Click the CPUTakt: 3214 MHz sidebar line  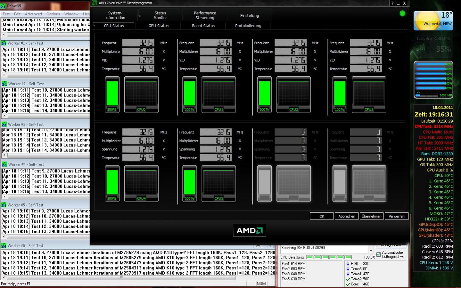pyautogui.click(x=434, y=127)
